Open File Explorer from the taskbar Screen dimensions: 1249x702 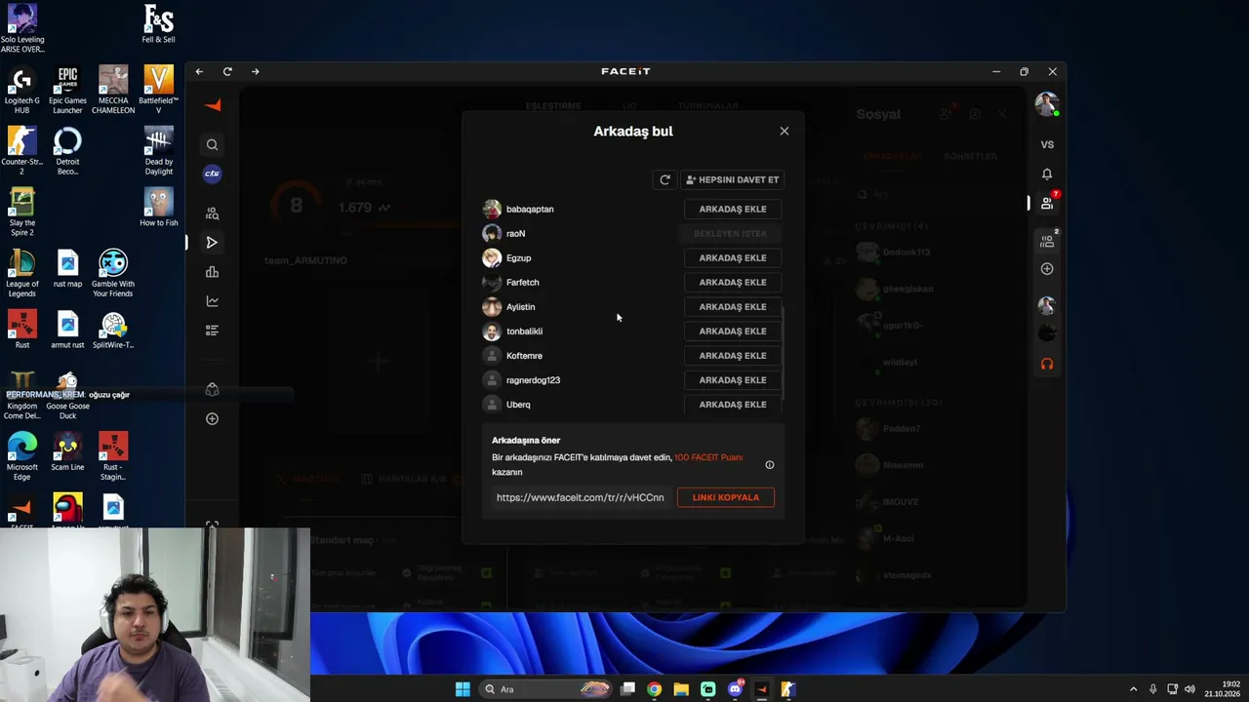pos(681,689)
